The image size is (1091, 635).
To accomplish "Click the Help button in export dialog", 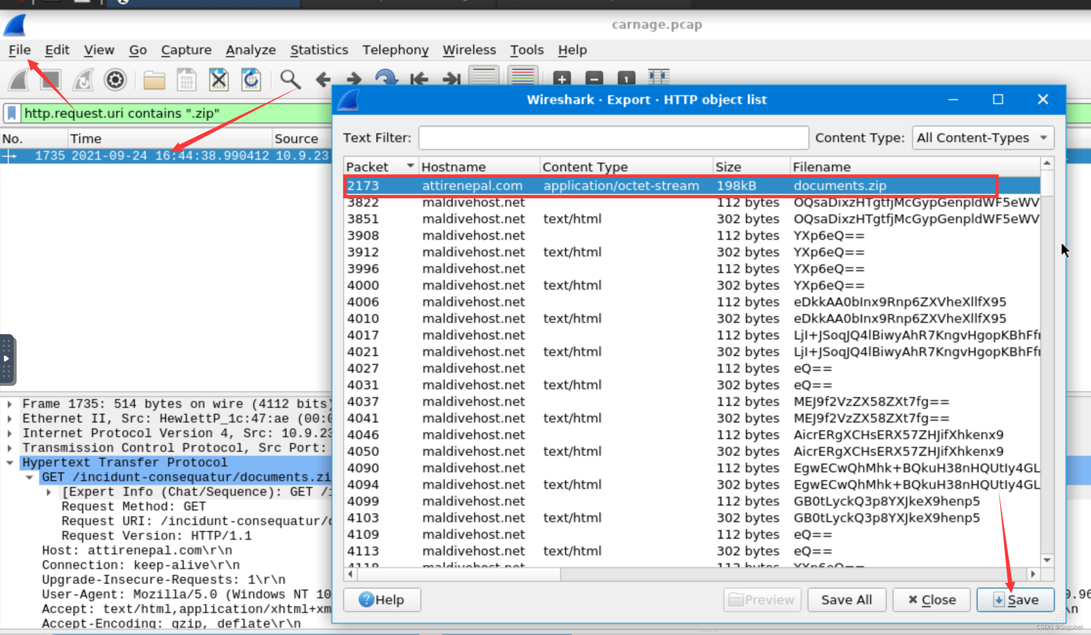I will pyautogui.click(x=382, y=600).
